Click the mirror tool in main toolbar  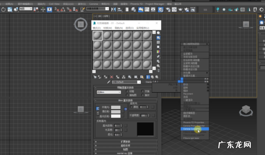[113, 10]
